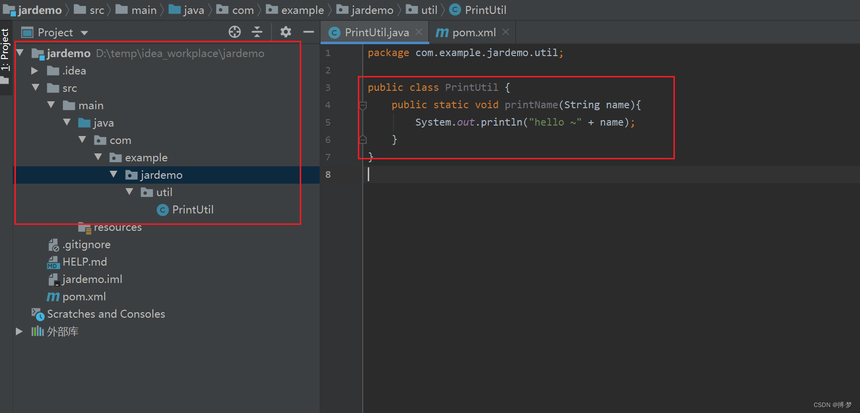This screenshot has height=413, width=860.
Task: Click java in the breadcrumb bar
Action: 194,10
